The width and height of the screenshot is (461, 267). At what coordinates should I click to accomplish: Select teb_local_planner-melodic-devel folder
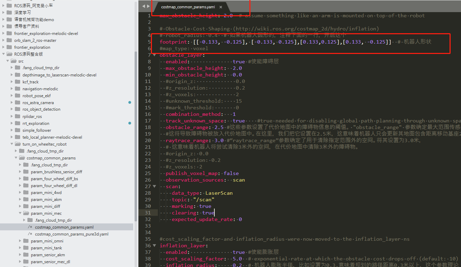52,137
